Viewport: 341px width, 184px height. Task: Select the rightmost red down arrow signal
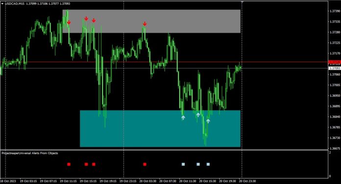pyautogui.click(x=145, y=24)
